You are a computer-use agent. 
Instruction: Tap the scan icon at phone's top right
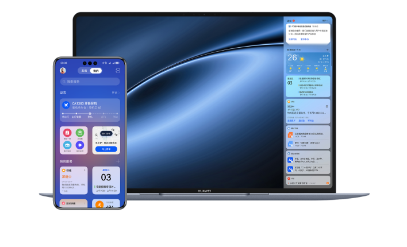pyautogui.click(x=118, y=71)
